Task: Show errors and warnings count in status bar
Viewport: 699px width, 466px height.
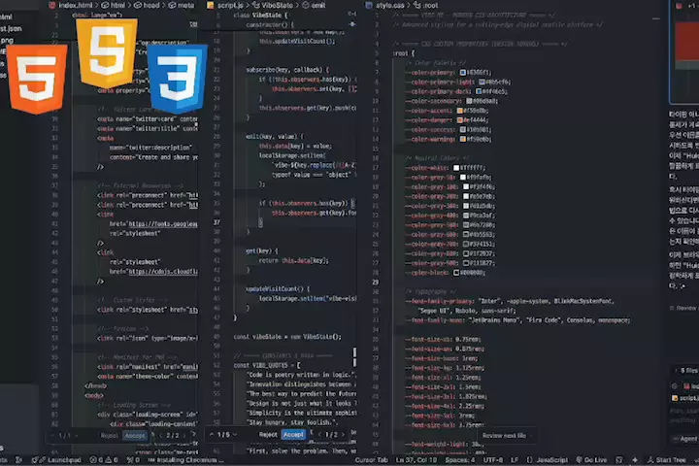Action: click(x=104, y=460)
